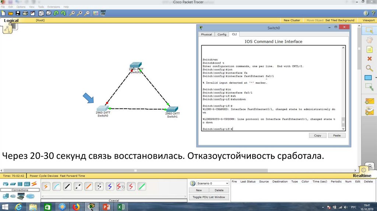Switch to Realtime mode tab
Screen dimensions: 377x211
point(362,175)
